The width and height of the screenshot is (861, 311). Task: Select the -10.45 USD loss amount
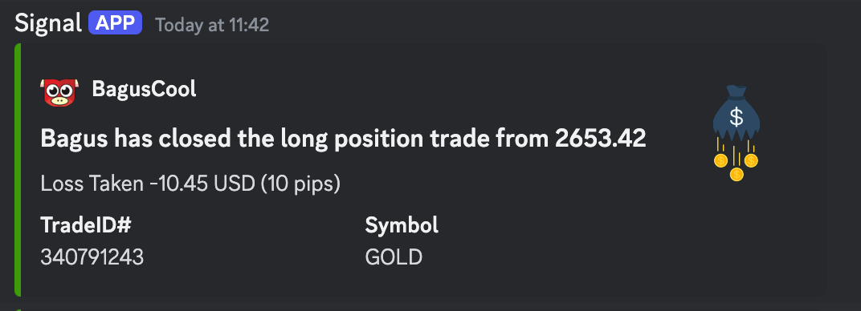point(202,184)
